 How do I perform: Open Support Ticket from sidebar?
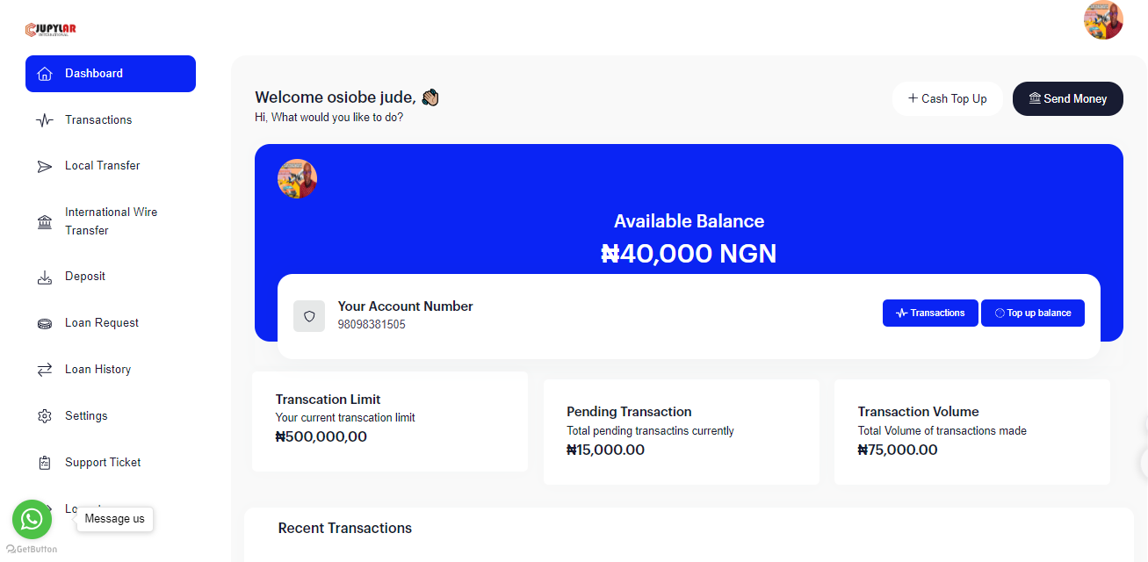pos(103,463)
